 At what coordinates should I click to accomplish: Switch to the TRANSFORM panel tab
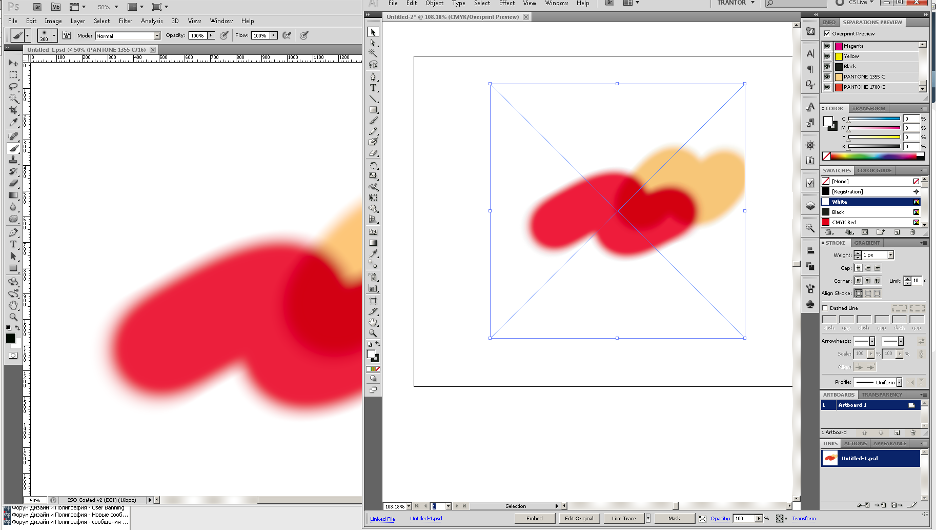point(868,108)
